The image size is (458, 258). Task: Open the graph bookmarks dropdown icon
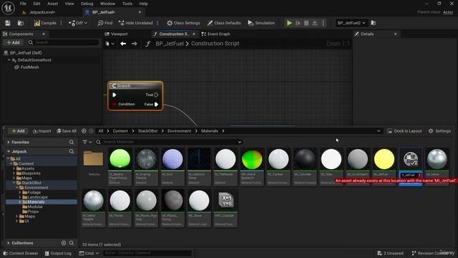[x=109, y=44]
